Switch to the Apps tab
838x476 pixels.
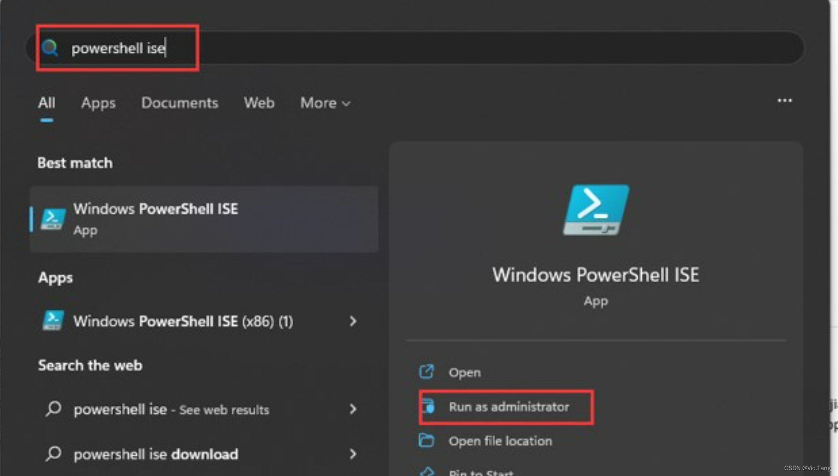pos(98,103)
